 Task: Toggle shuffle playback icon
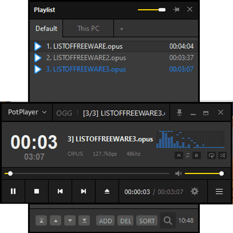click(223, 155)
